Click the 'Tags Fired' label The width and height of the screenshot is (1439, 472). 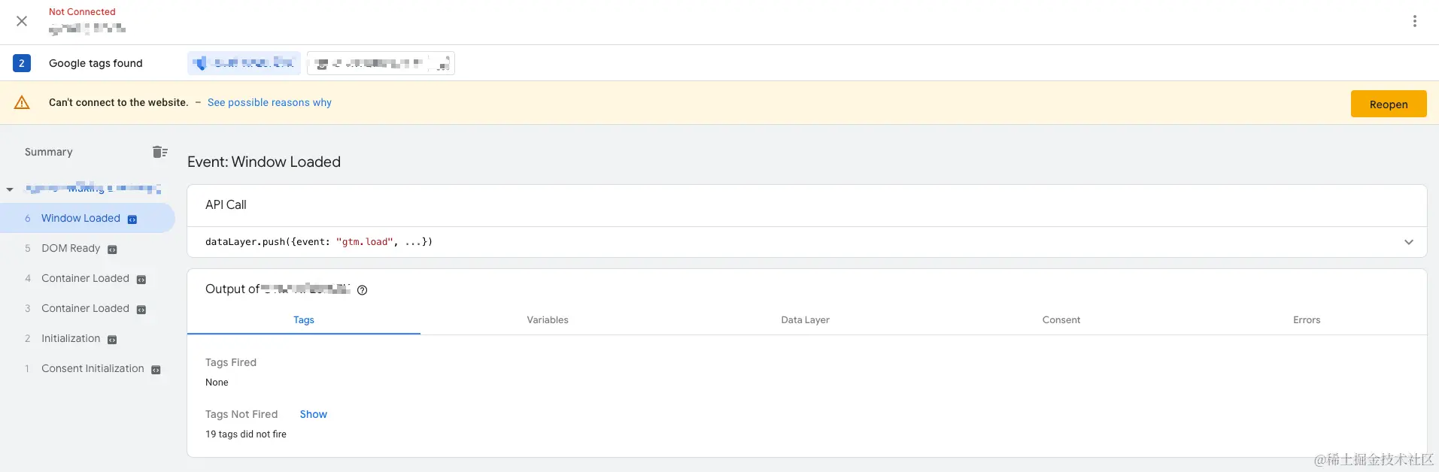tap(231, 362)
